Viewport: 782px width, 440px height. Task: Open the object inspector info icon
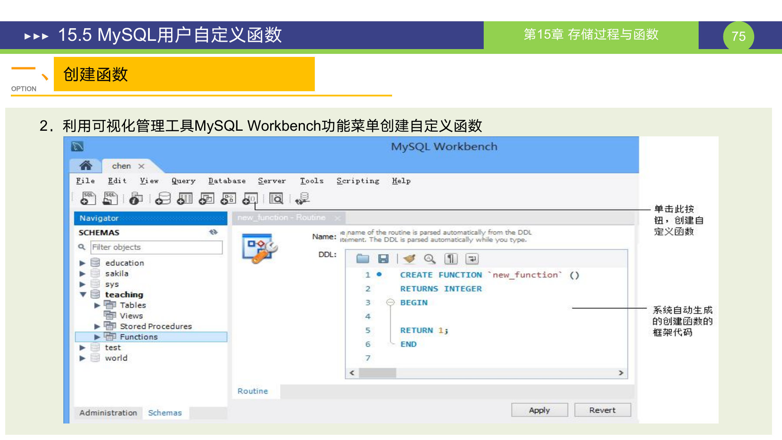(136, 198)
